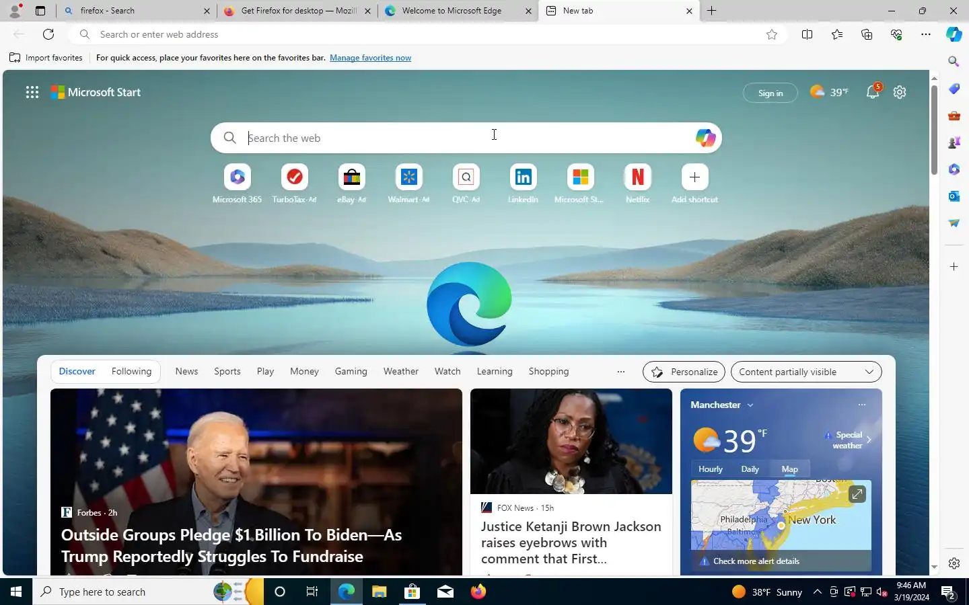Image resolution: width=969 pixels, height=605 pixels.
Task: Open File Explorer from the taskbar
Action: 379,592
